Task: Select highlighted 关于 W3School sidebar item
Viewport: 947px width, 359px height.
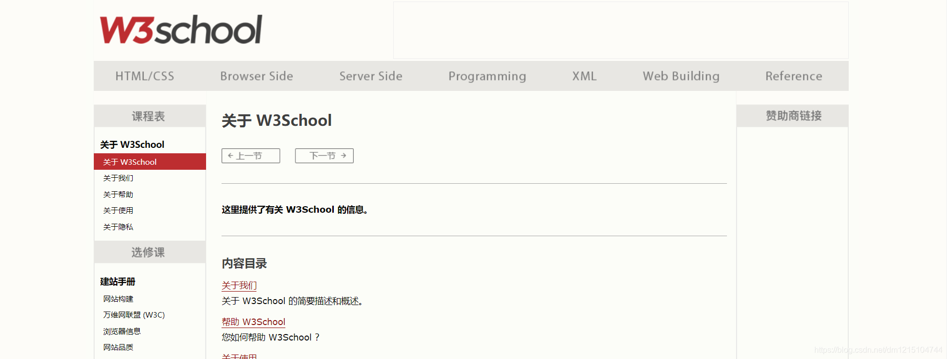Action: pyautogui.click(x=150, y=162)
